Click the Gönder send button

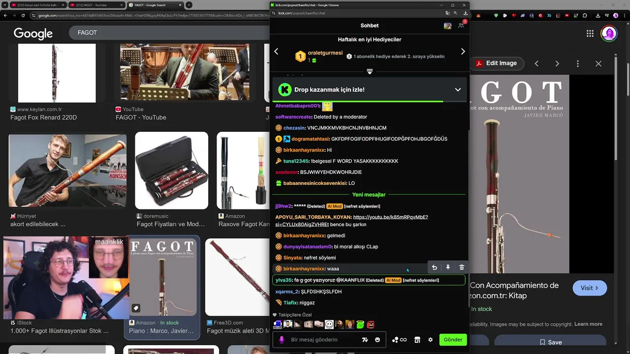coord(453,340)
